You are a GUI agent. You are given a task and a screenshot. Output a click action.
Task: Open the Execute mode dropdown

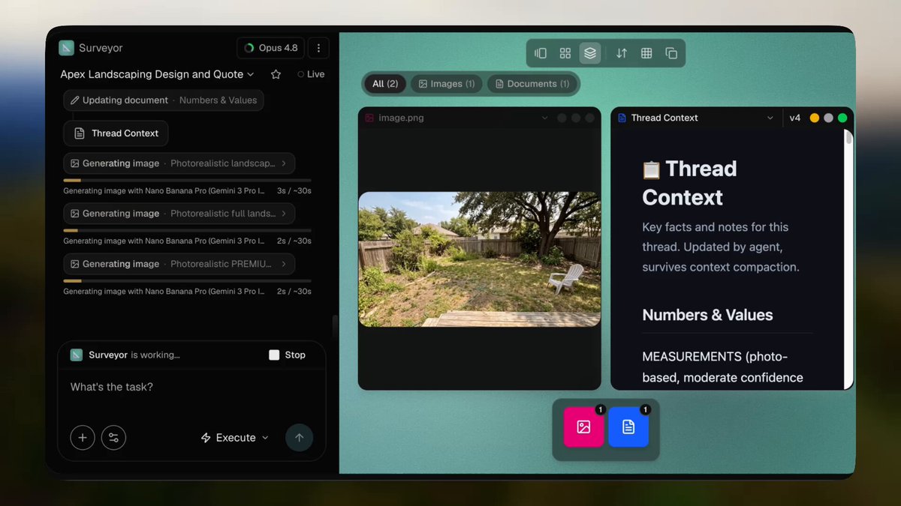pyautogui.click(x=234, y=438)
